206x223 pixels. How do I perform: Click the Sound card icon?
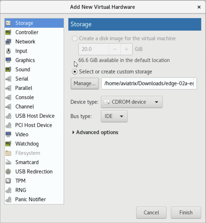pyautogui.click(x=8, y=69)
